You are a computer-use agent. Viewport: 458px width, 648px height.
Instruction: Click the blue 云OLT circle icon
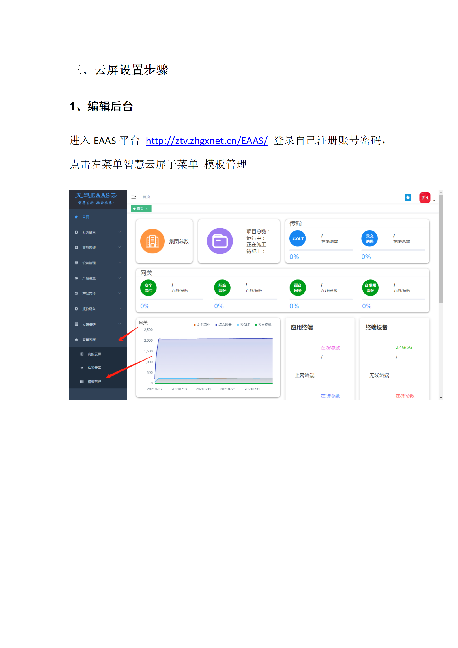point(298,238)
